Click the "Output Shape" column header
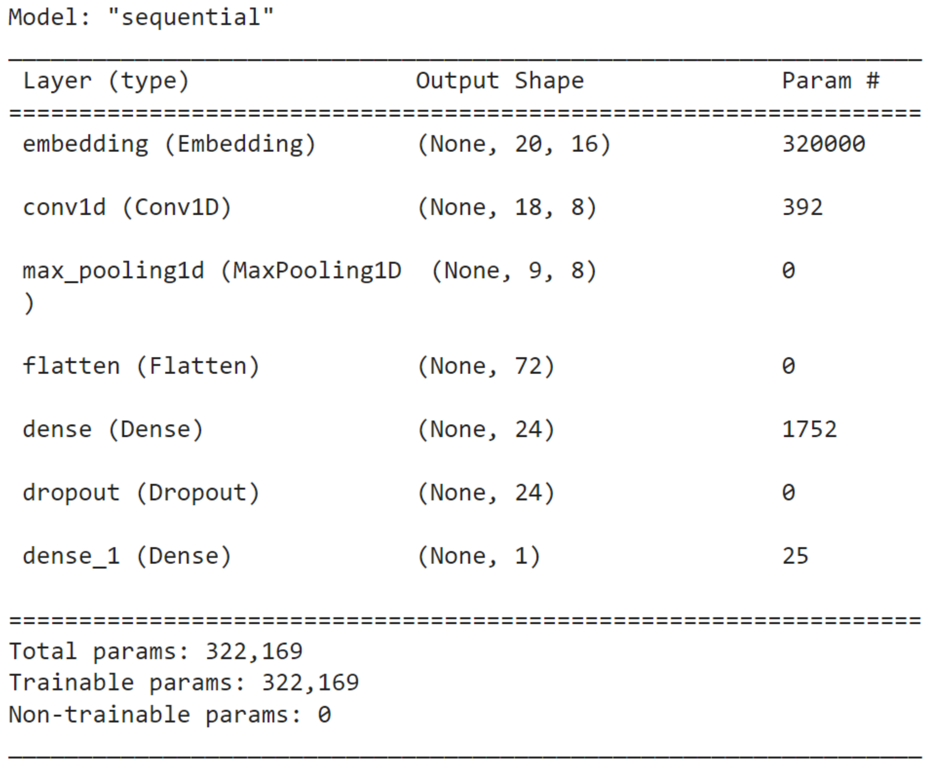The height and width of the screenshot is (767, 932). pyautogui.click(x=499, y=81)
